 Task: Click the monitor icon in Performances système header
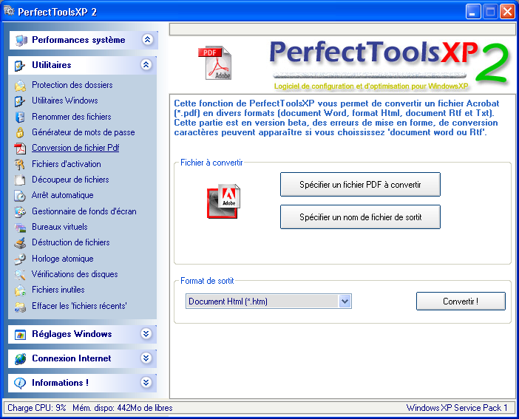point(21,41)
